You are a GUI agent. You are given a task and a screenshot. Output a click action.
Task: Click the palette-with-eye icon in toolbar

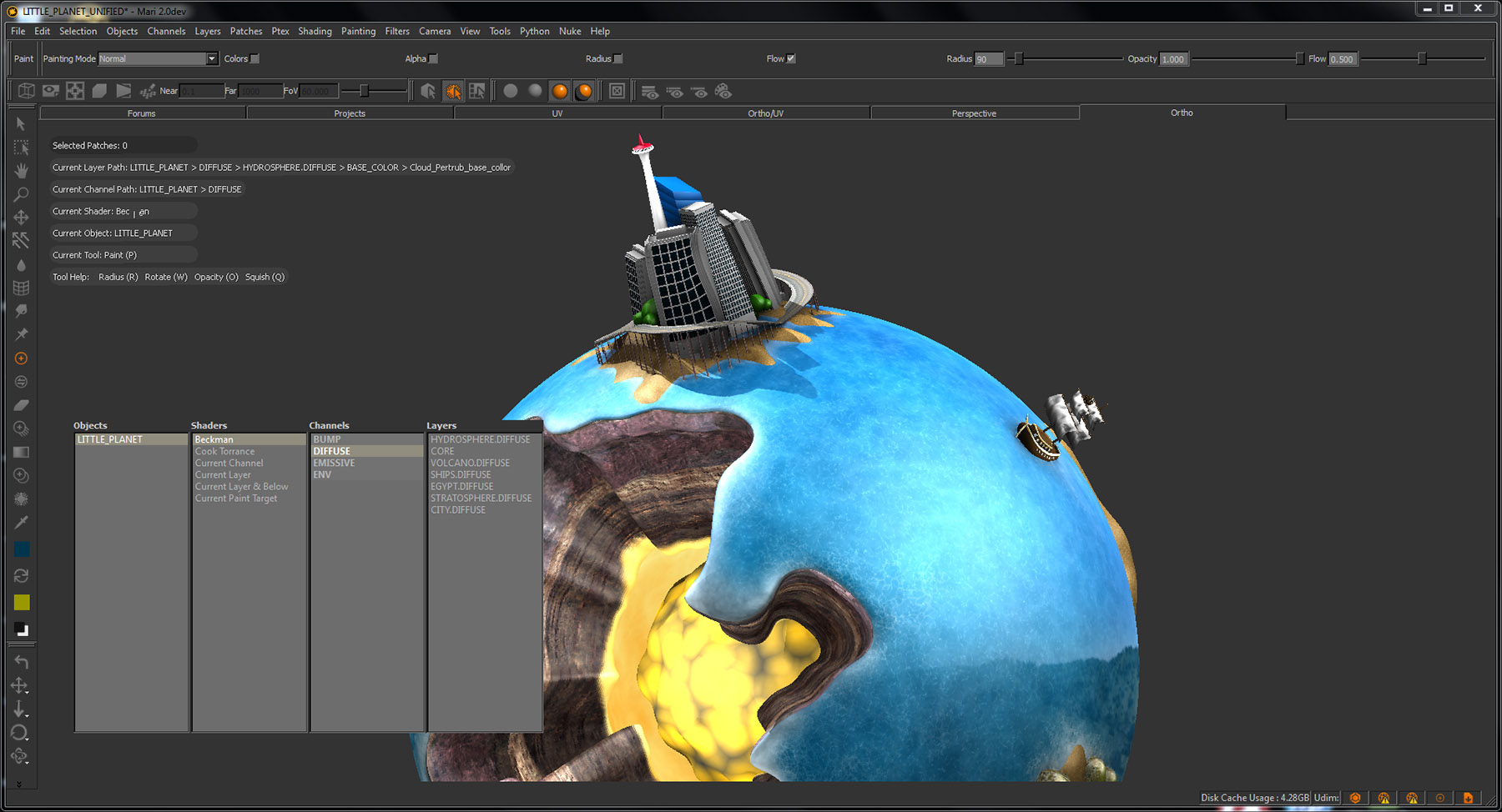click(723, 91)
